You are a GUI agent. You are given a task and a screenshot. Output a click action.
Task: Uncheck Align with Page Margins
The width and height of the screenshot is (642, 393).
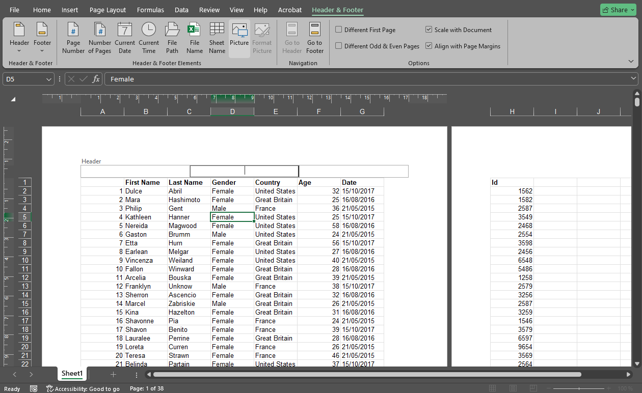click(x=463, y=46)
